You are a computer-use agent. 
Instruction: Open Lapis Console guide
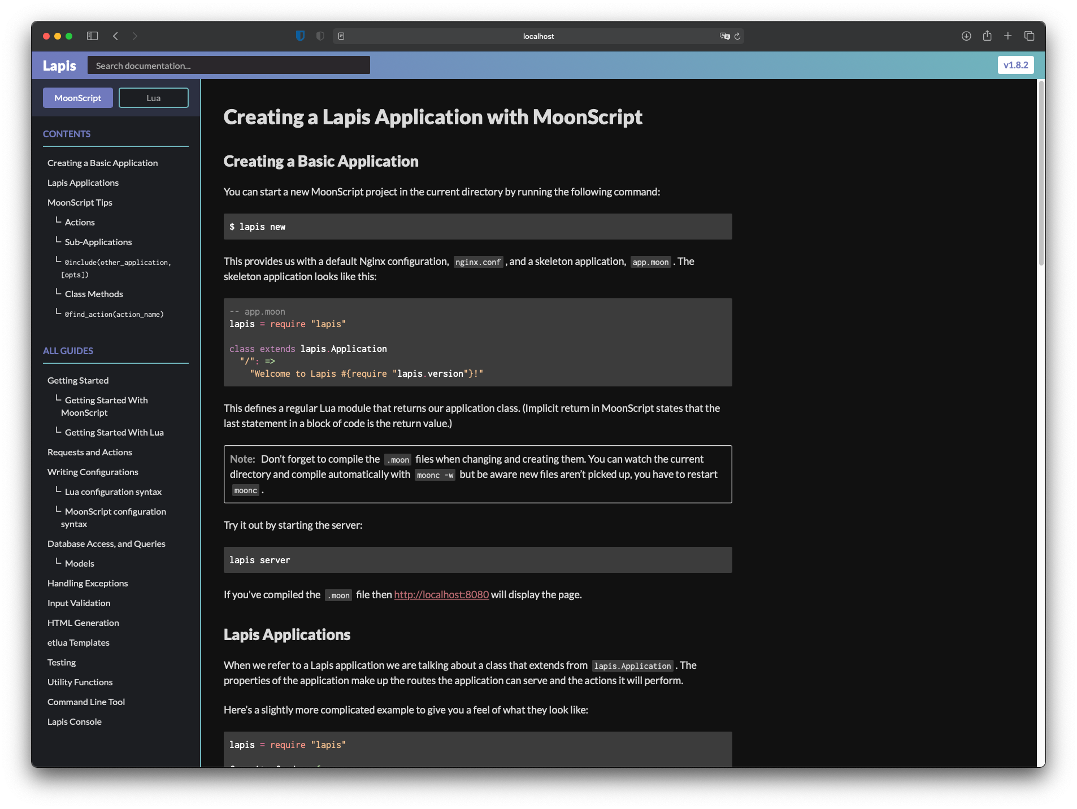pyautogui.click(x=75, y=721)
